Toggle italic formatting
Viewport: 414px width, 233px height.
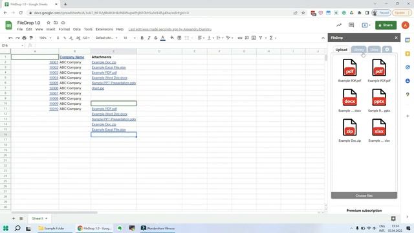(149, 38)
